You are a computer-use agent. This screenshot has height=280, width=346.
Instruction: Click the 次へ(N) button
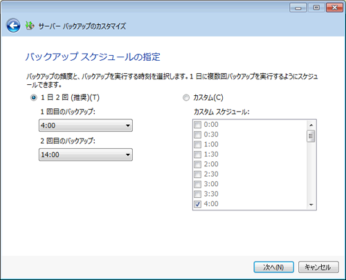pyautogui.click(x=273, y=267)
